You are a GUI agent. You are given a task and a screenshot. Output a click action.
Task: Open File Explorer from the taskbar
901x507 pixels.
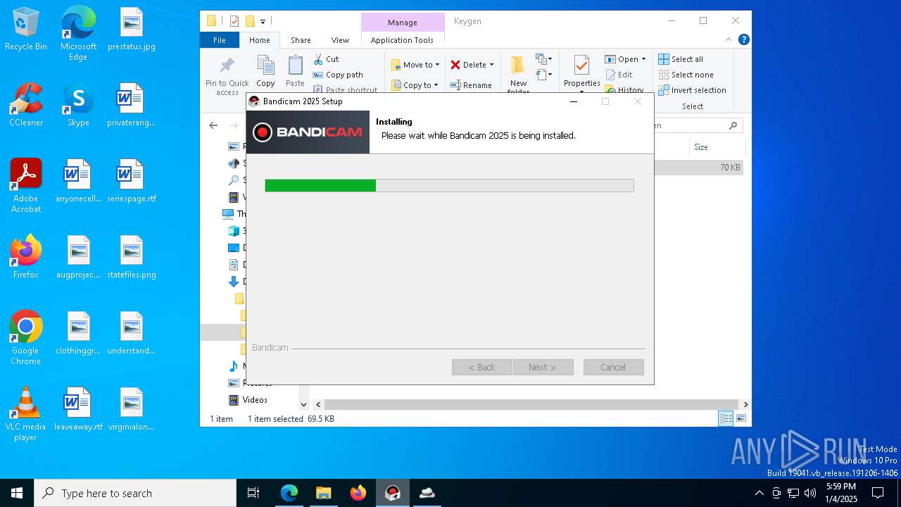click(323, 493)
